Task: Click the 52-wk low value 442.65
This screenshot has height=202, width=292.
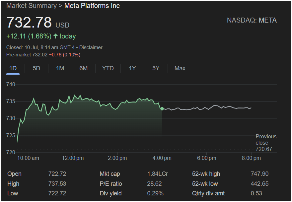Action: 259,184
